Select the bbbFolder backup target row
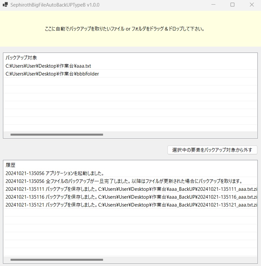This screenshot has width=261, height=266. point(130,74)
